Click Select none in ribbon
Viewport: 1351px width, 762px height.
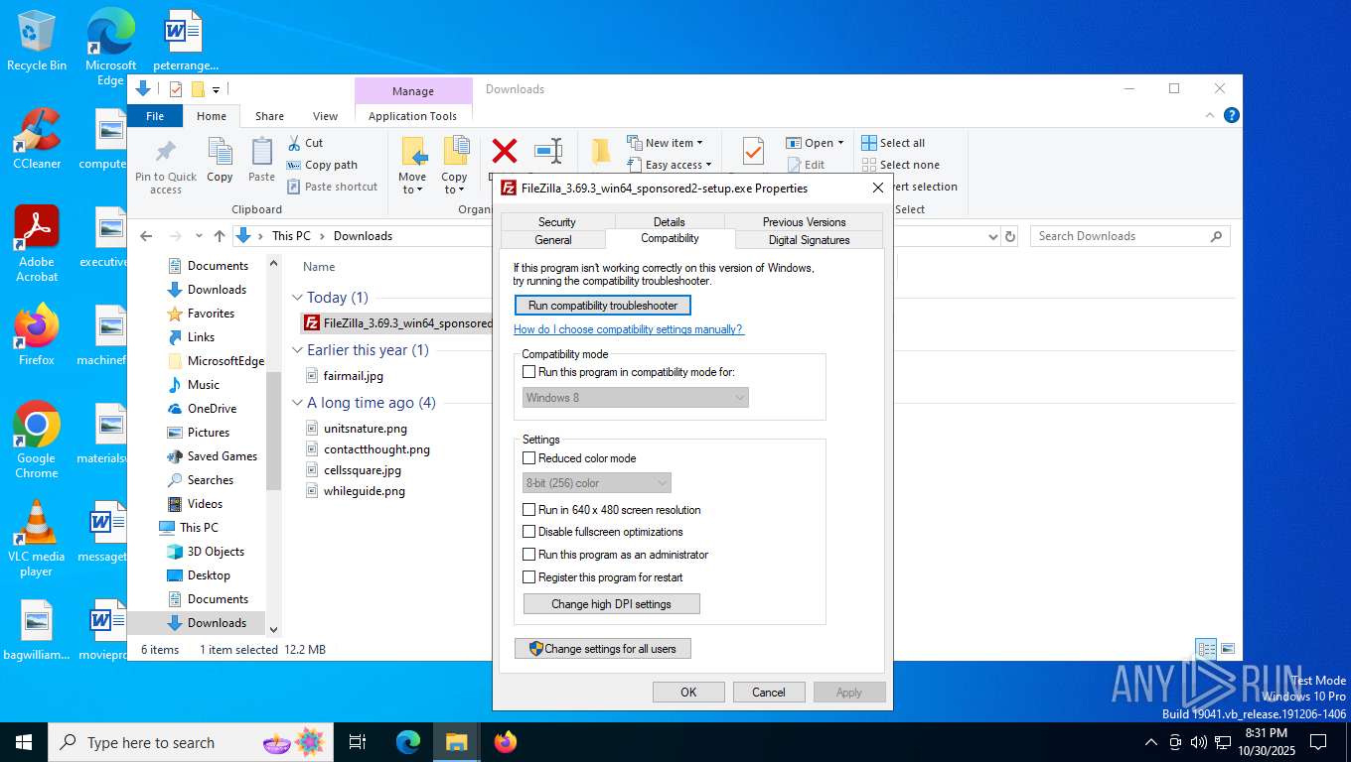(900, 165)
